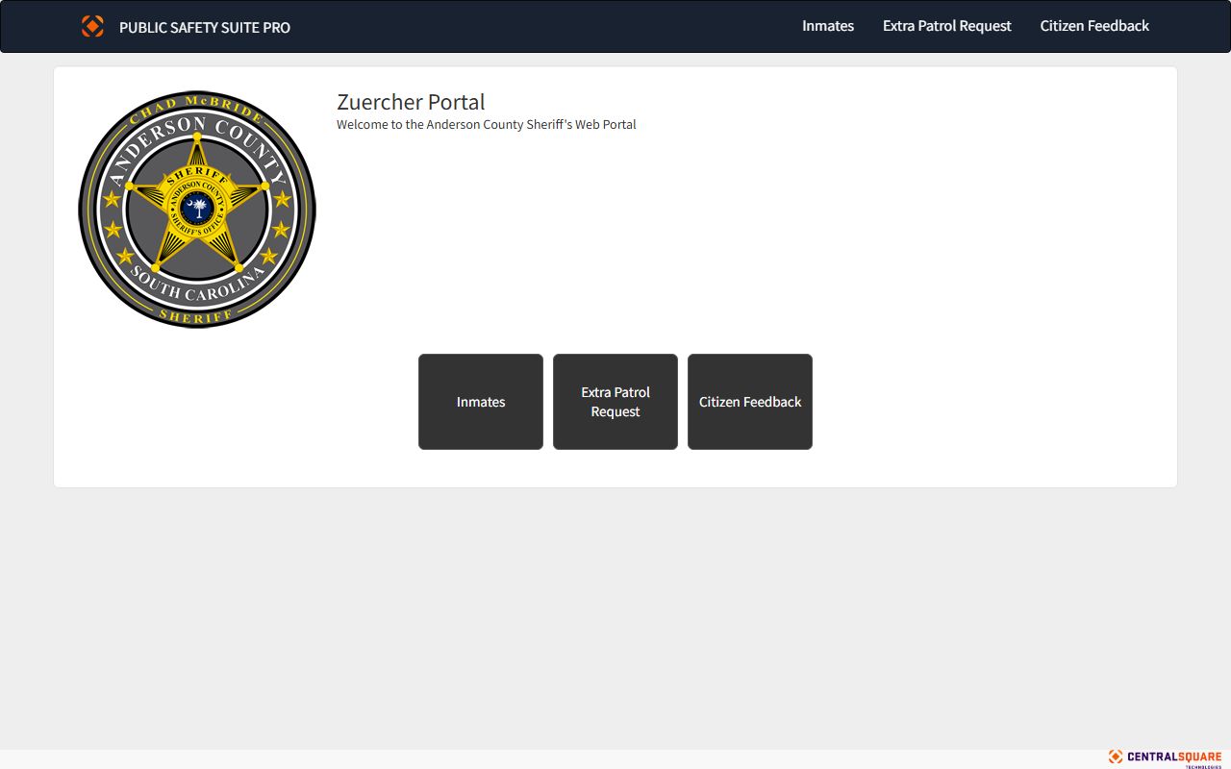Open the Citizen Feedback tile button
The height and width of the screenshot is (769, 1231).
tap(750, 402)
